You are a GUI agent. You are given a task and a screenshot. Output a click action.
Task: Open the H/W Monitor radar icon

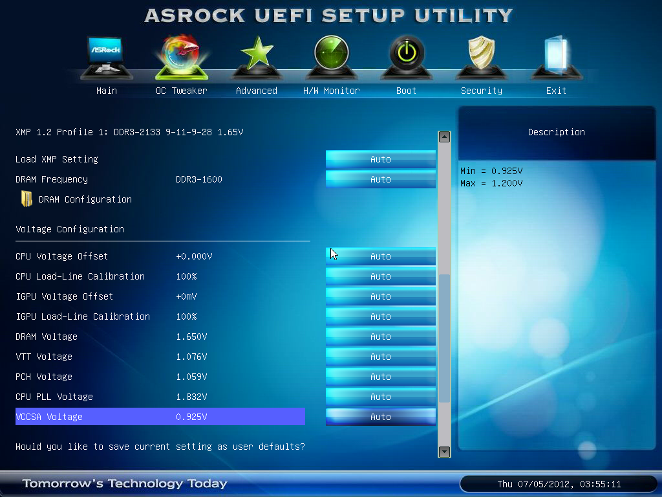332,57
